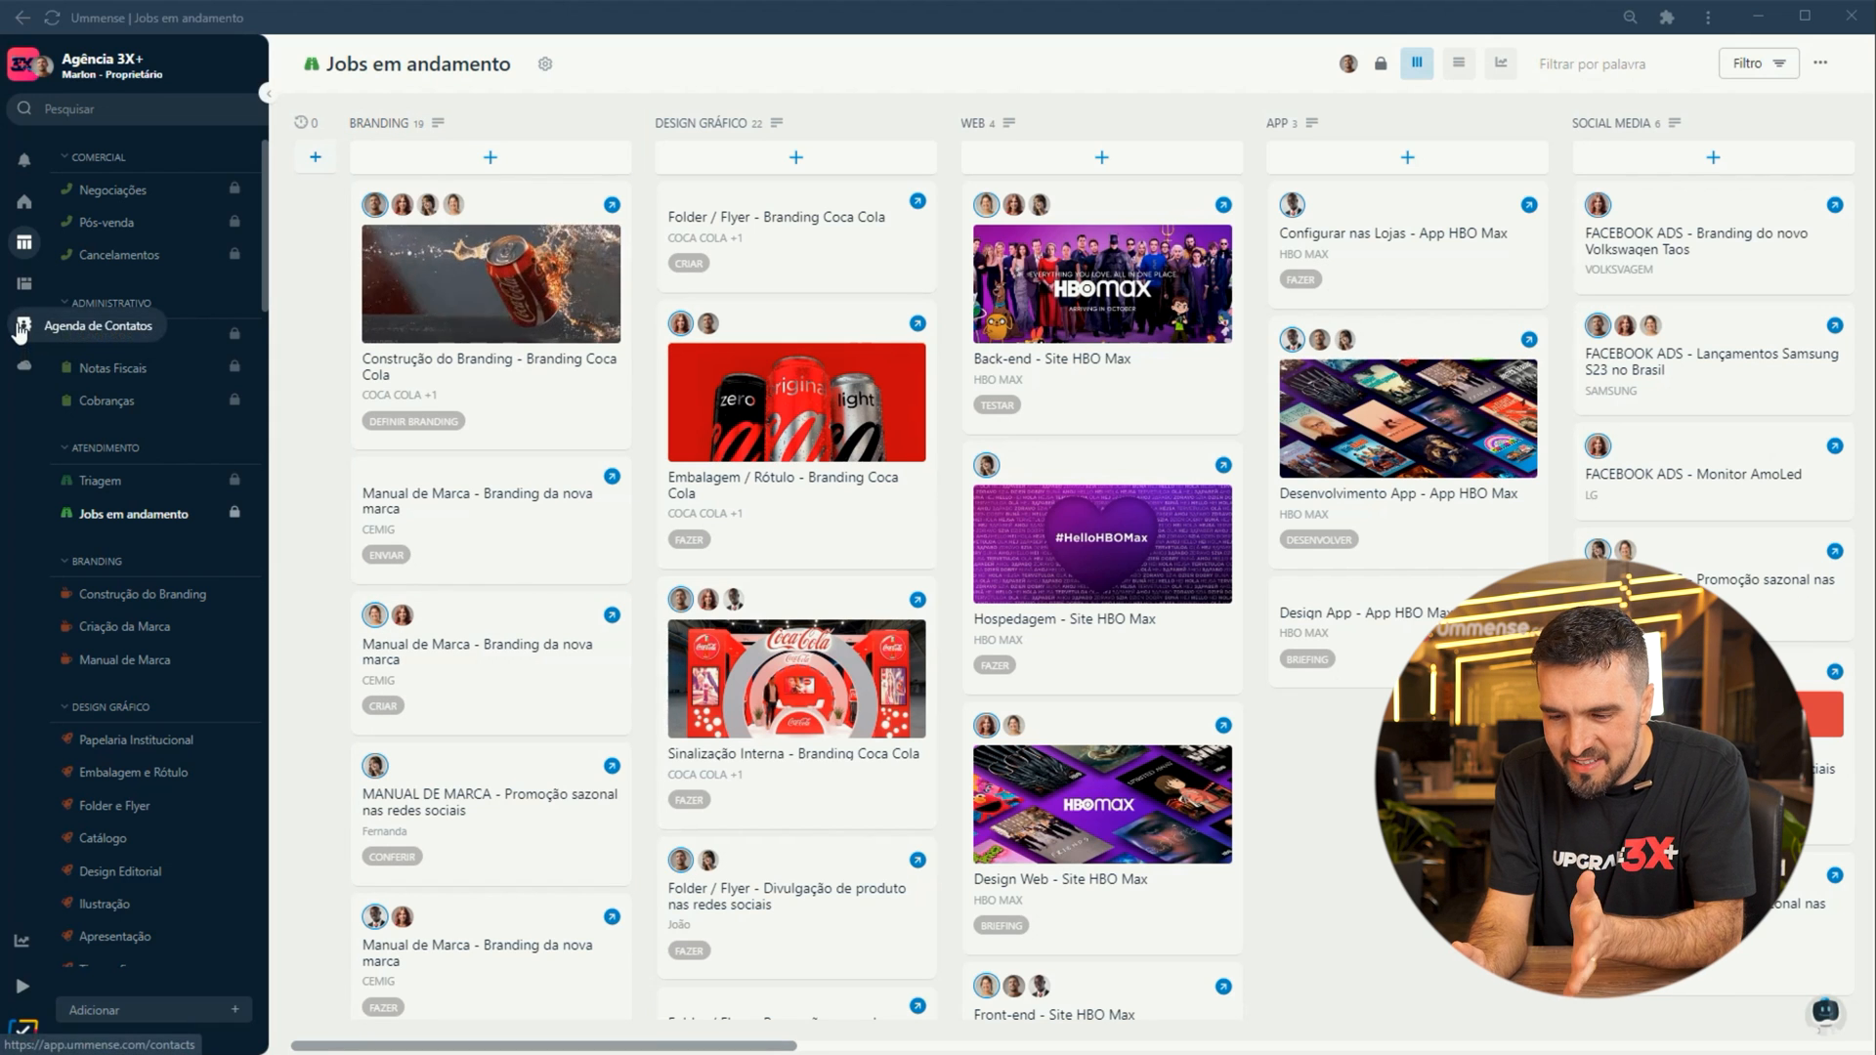Open WEB column options menu
This screenshot has width=1876, height=1055.
coord(1009,123)
